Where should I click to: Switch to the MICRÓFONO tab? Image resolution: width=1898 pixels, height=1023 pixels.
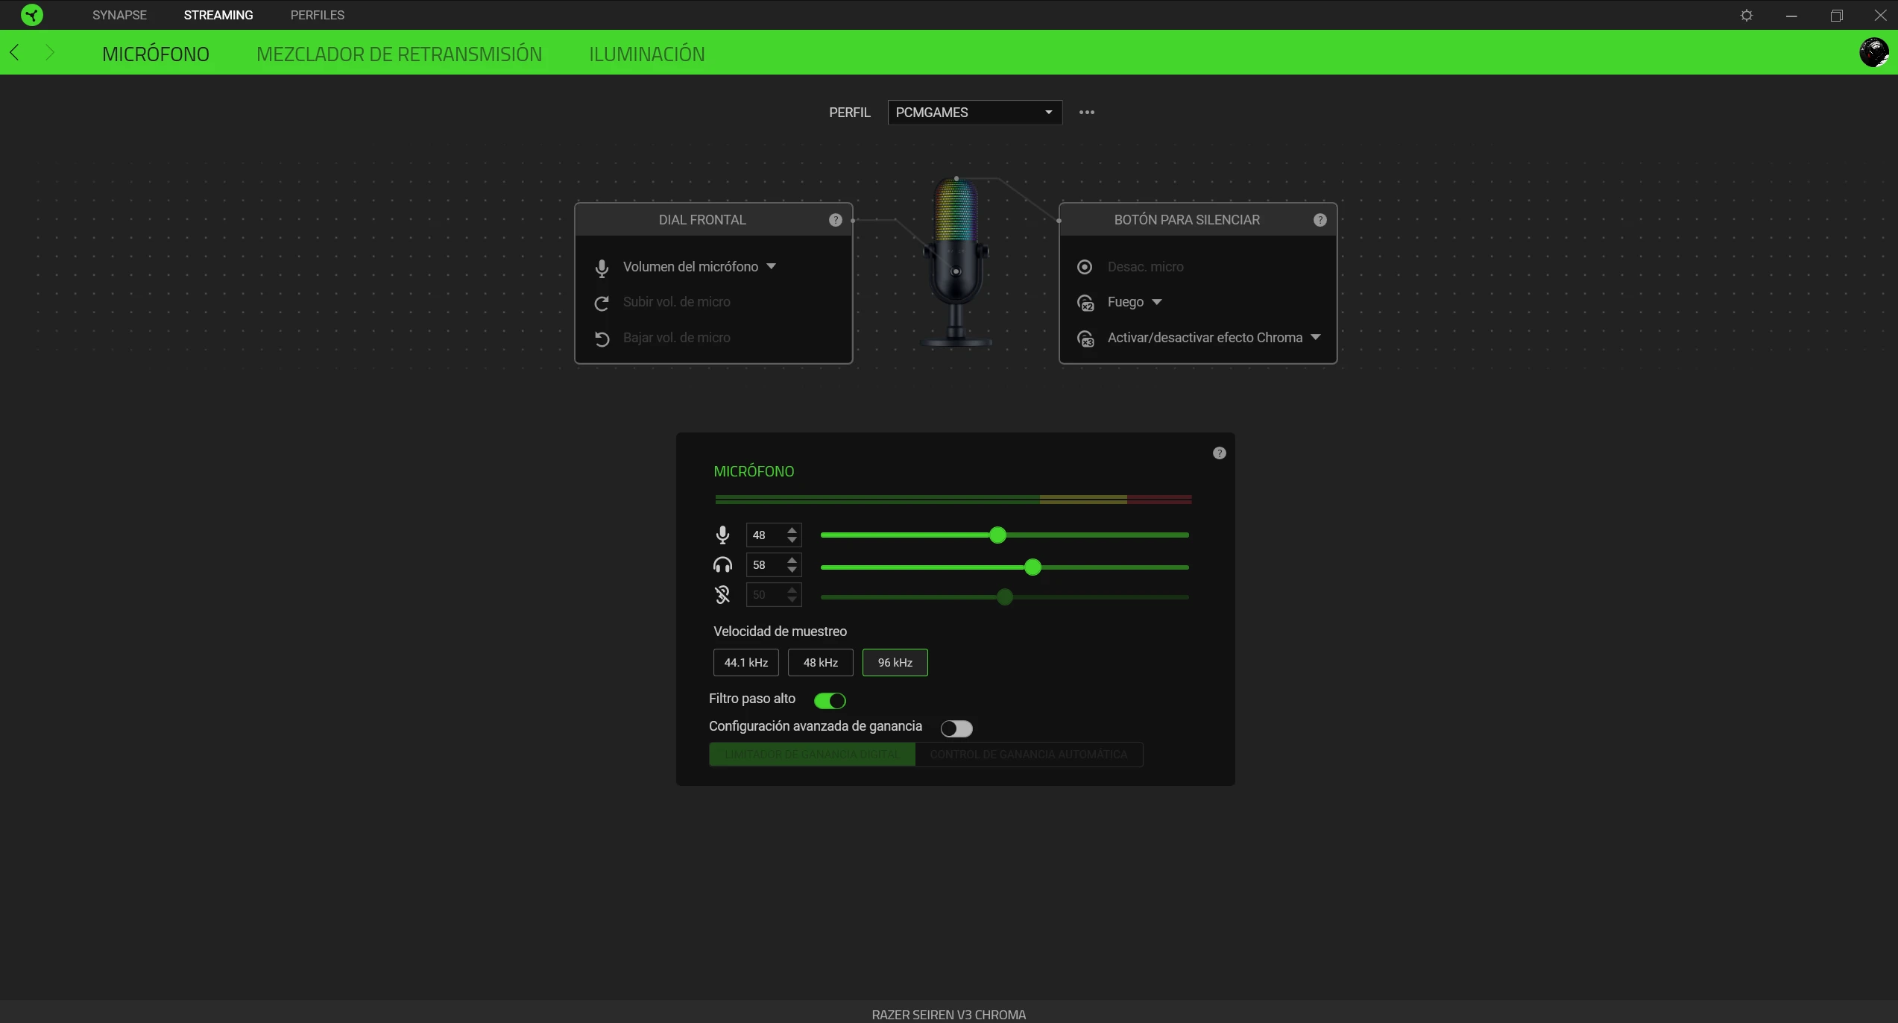(156, 54)
